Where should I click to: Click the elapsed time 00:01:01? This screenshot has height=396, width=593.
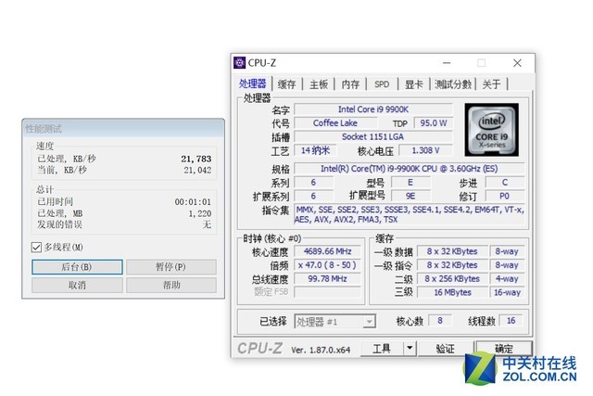[x=193, y=202]
